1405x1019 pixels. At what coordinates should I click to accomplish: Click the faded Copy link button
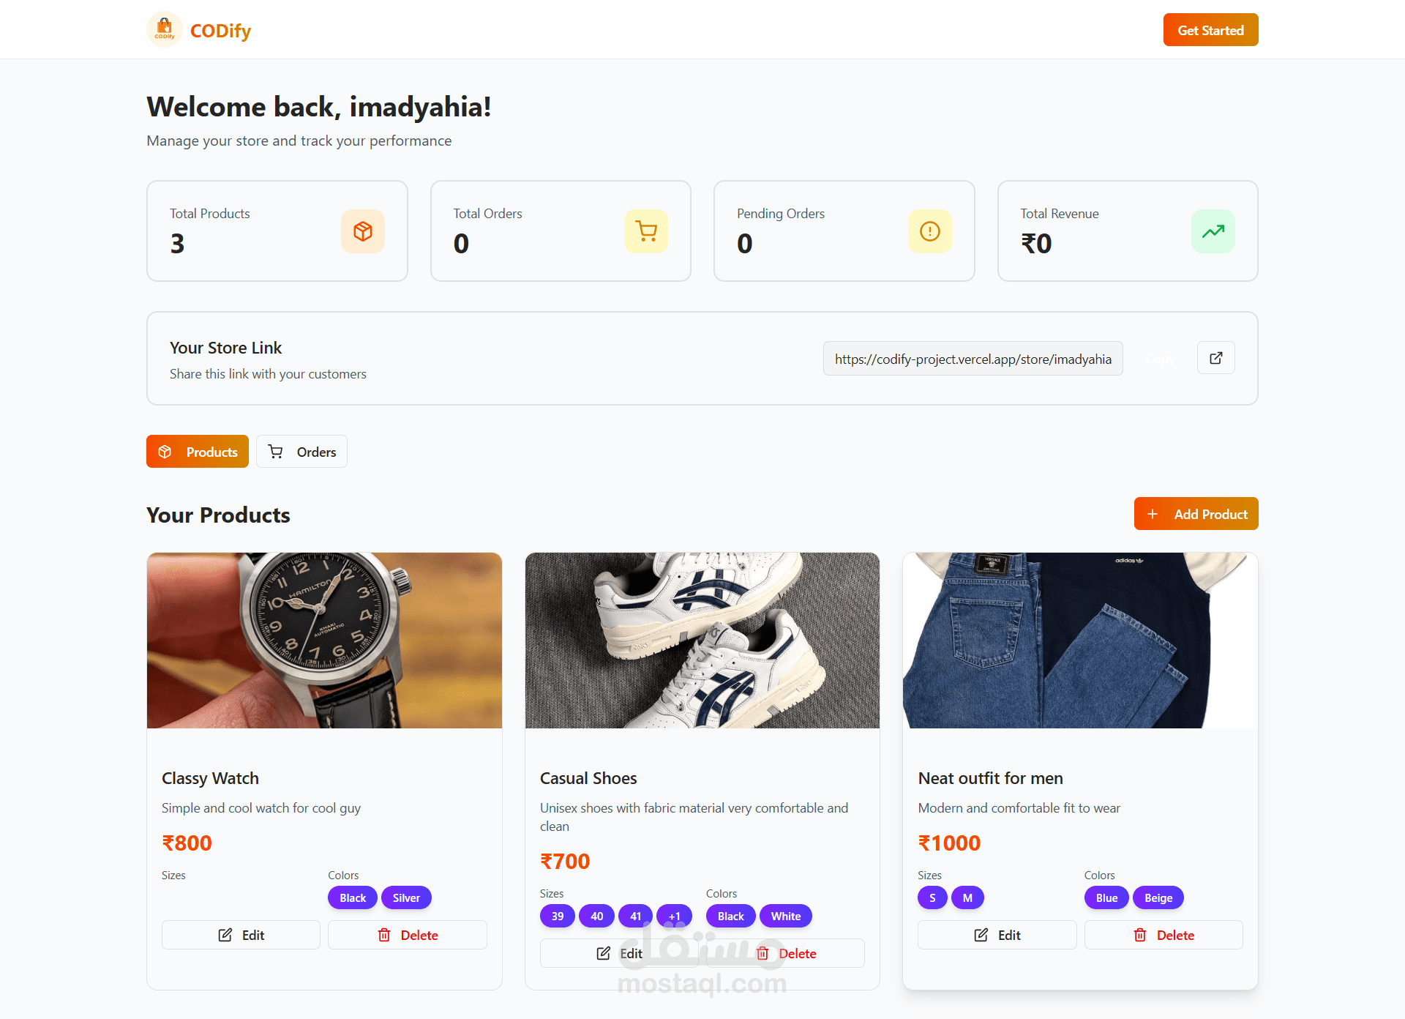1160,359
